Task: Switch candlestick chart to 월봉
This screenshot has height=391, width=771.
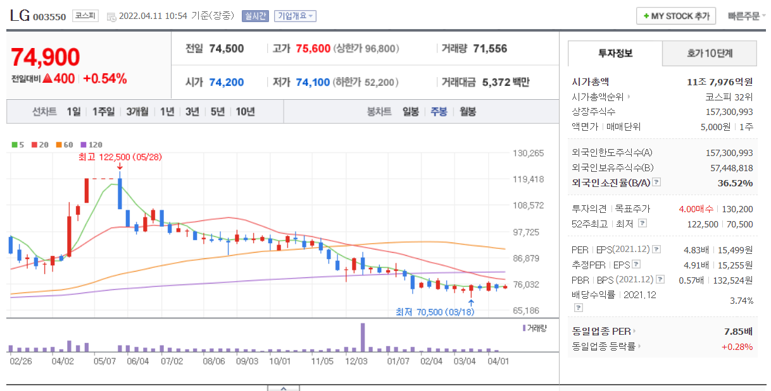Action: pos(468,112)
